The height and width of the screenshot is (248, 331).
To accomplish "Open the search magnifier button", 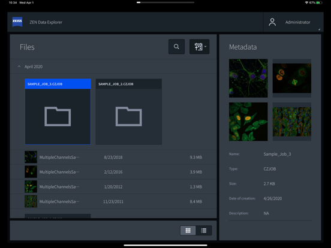I will [176, 47].
